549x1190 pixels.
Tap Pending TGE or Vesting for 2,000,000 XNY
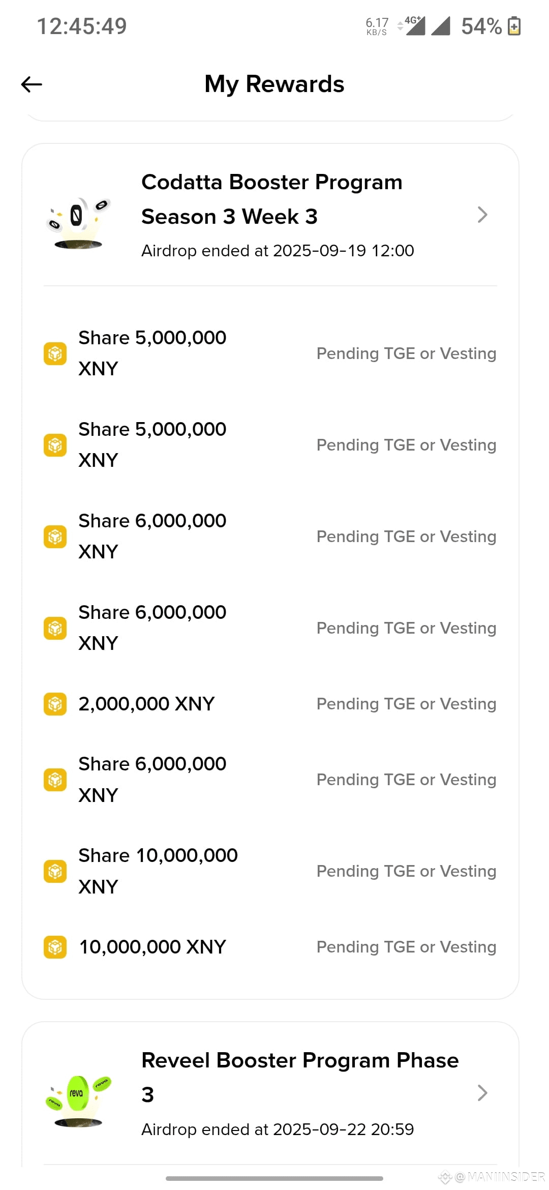[x=406, y=704]
